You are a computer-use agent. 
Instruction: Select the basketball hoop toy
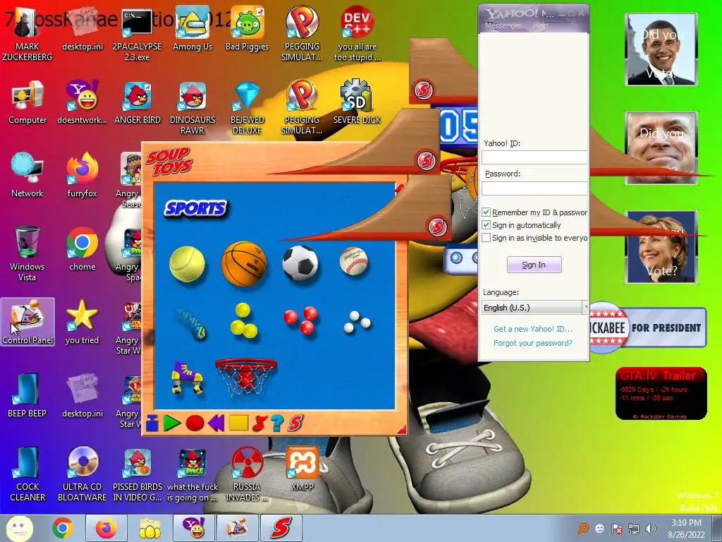click(x=246, y=377)
